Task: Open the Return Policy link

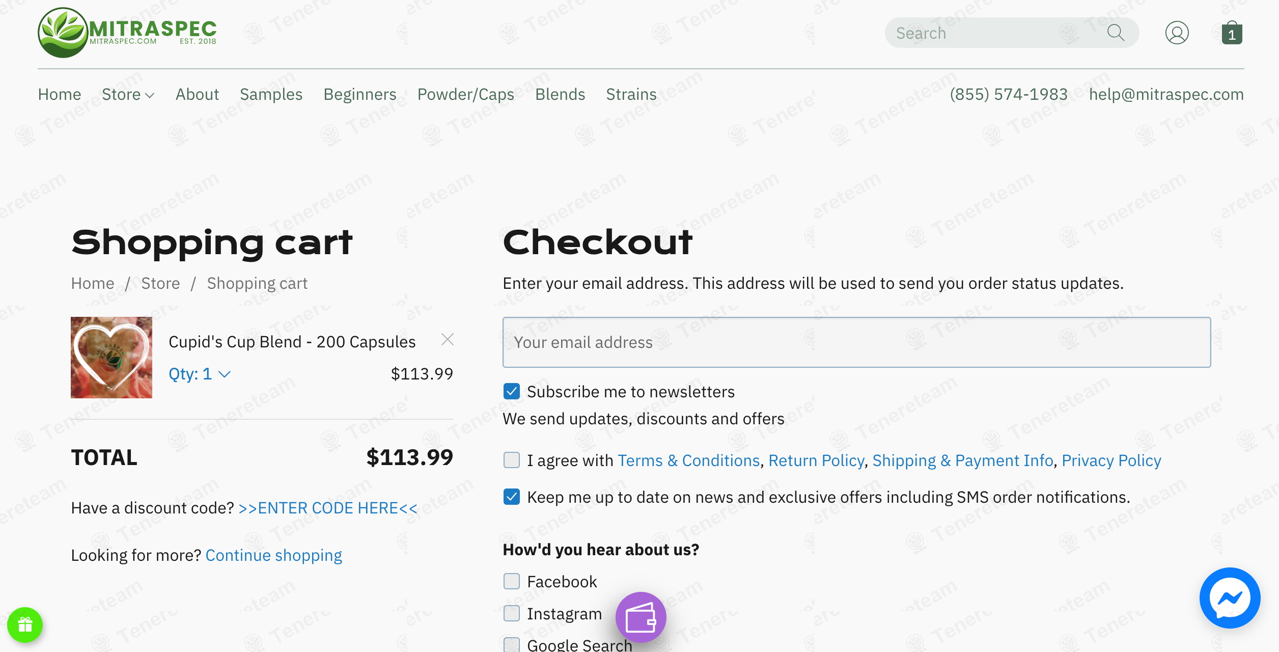Action: coord(816,460)
